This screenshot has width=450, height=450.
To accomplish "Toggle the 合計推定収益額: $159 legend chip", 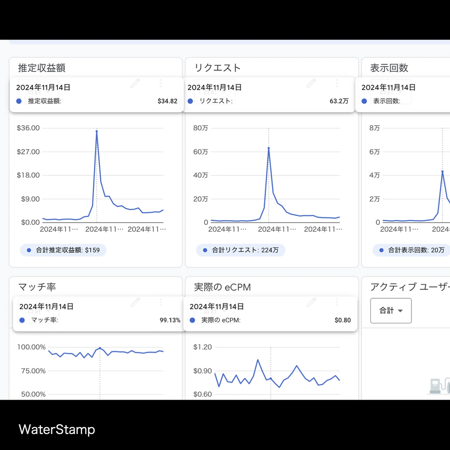I will pyautogui.click(x=63, y=250).
